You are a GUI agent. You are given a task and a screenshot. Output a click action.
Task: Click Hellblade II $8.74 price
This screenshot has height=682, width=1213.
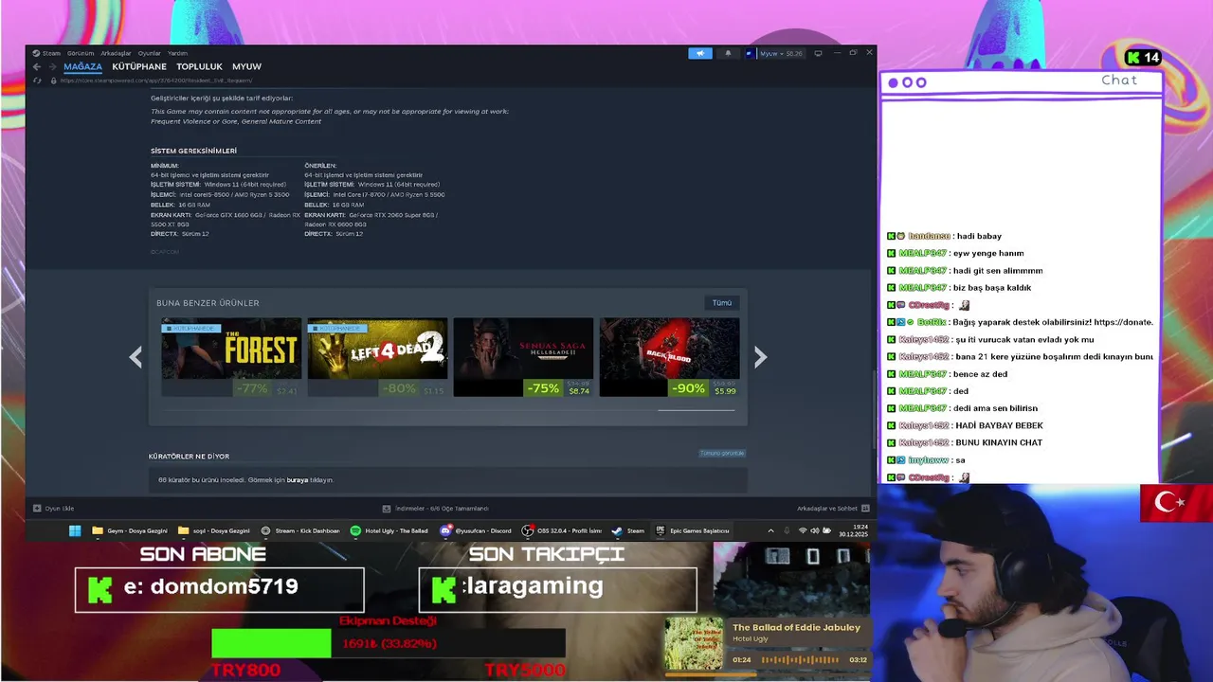tap(579, 391)
